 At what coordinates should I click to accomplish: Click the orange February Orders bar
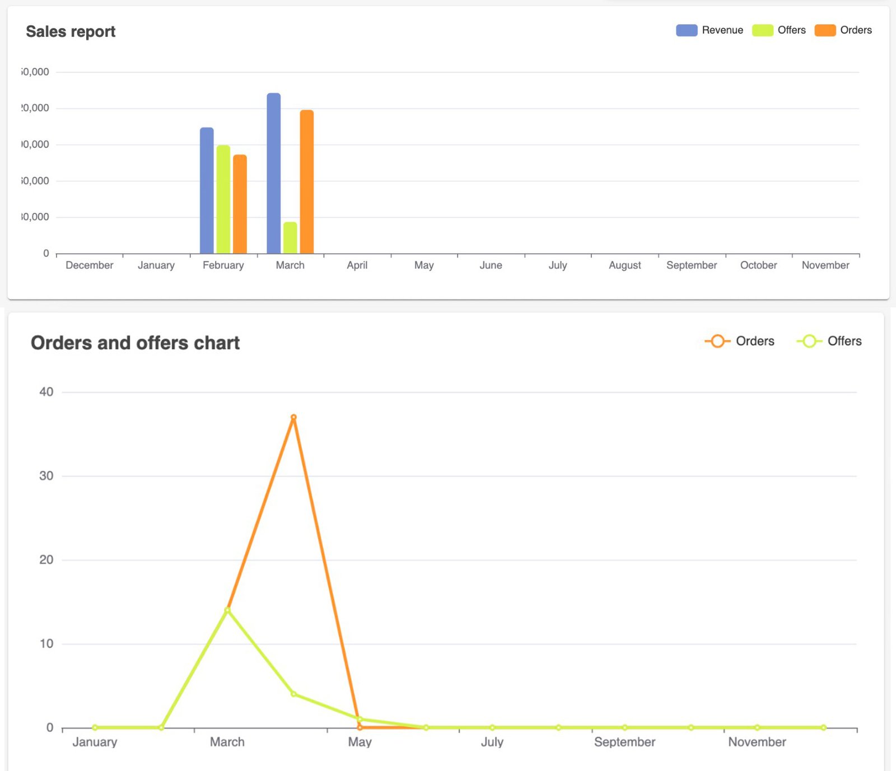tap(240, 204)
